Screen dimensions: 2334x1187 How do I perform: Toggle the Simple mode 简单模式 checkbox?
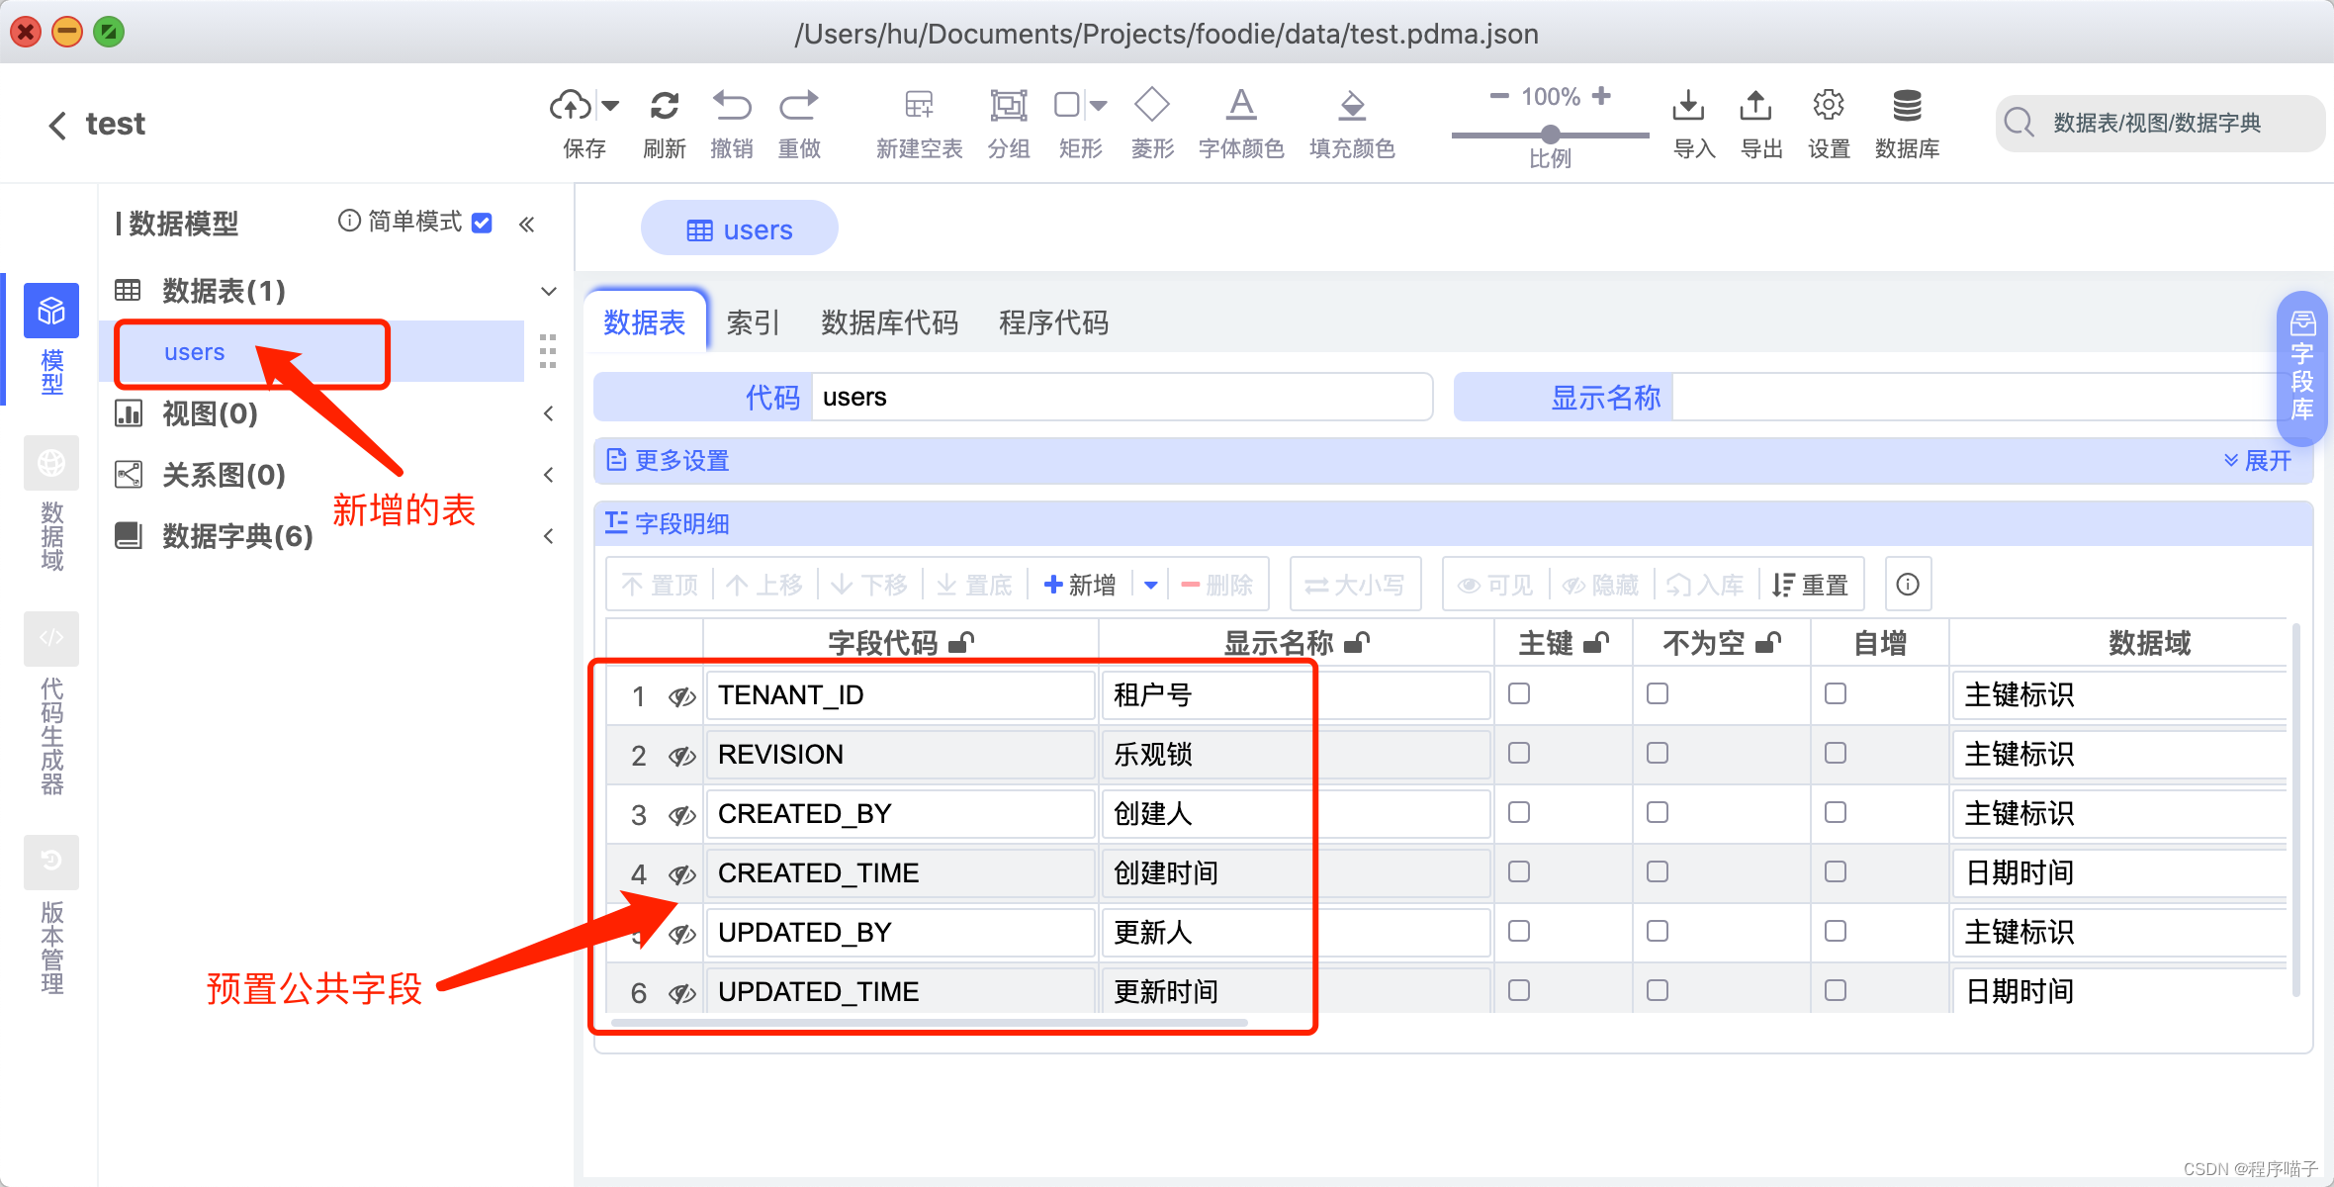tap(483, 223)
